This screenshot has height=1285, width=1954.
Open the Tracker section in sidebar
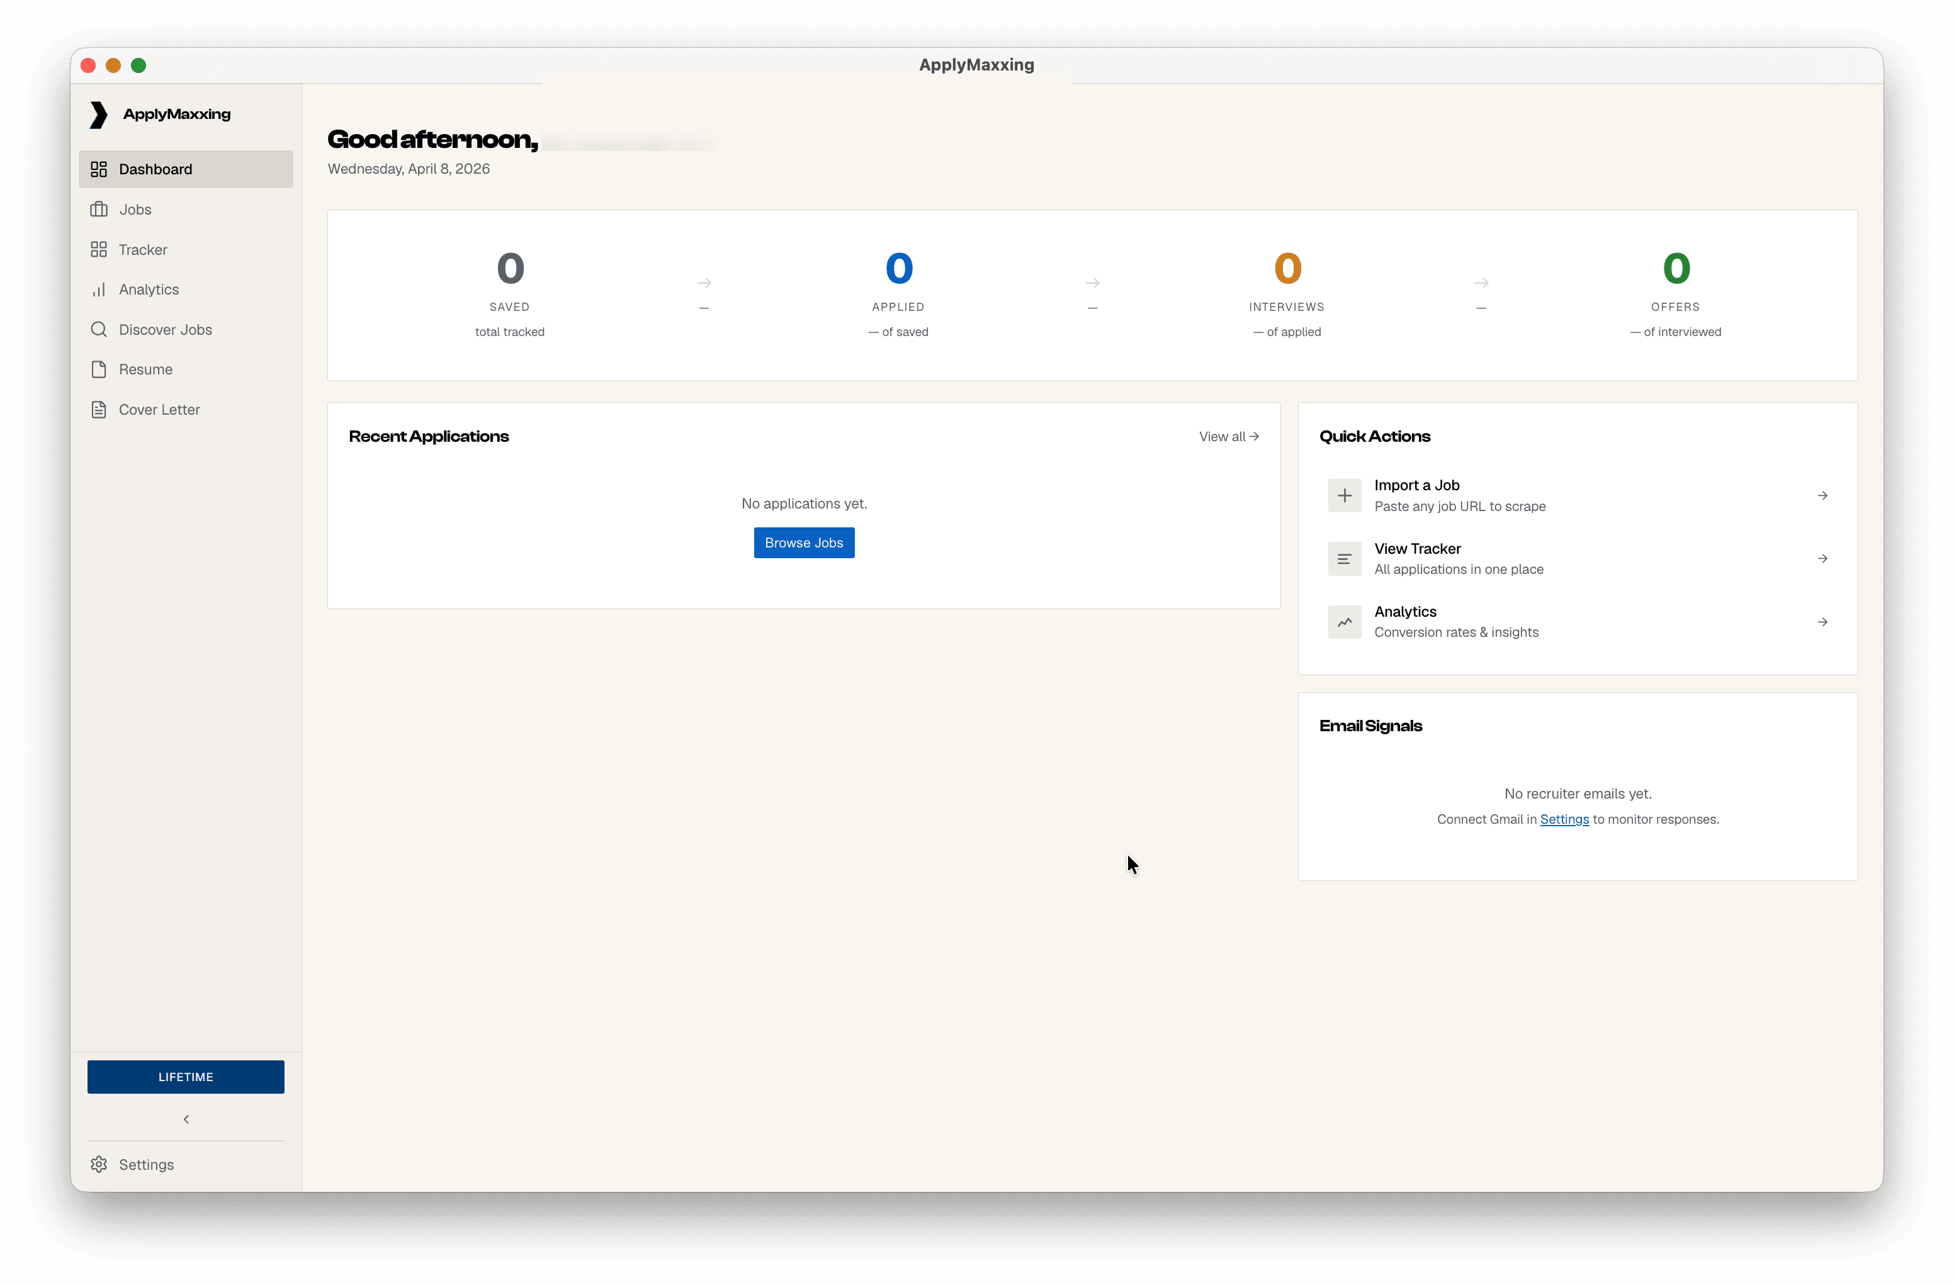tap(186, 249)
